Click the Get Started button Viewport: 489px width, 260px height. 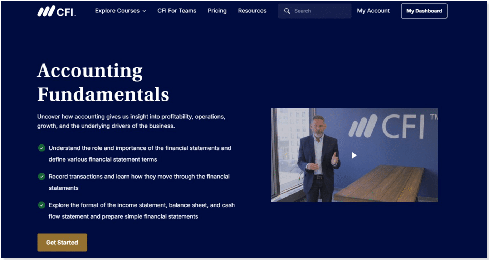[62, 243]
